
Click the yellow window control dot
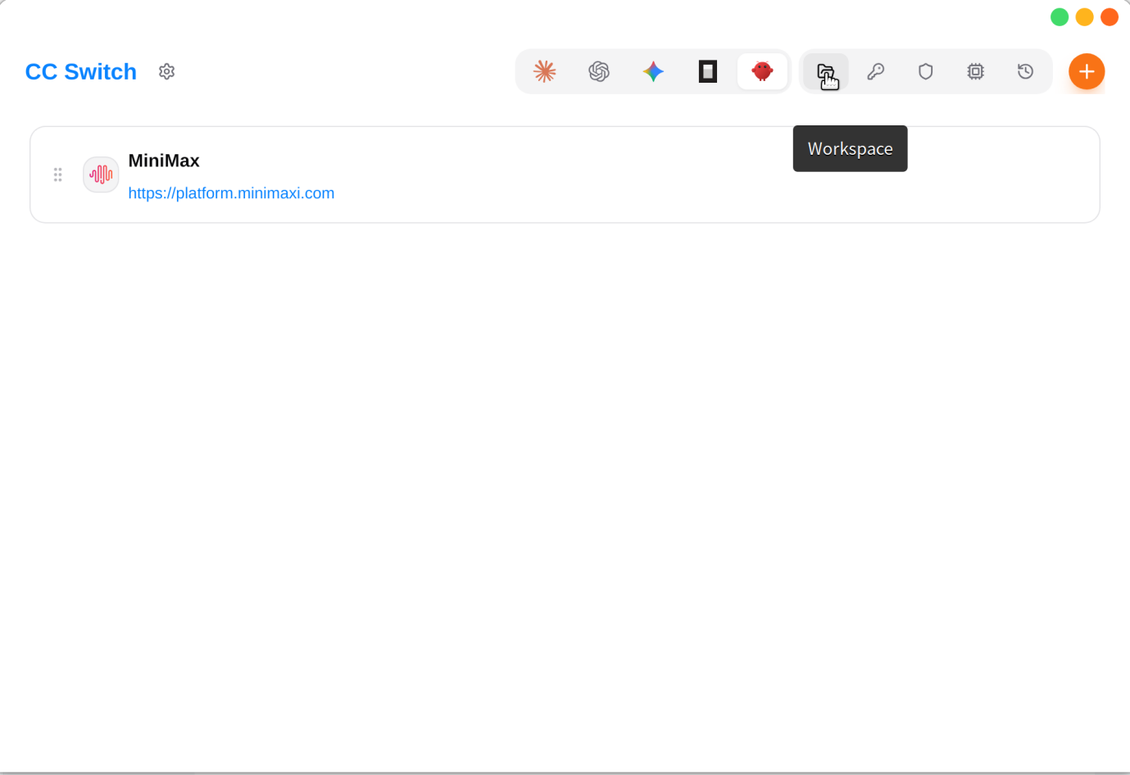(x=1085, y=17)
